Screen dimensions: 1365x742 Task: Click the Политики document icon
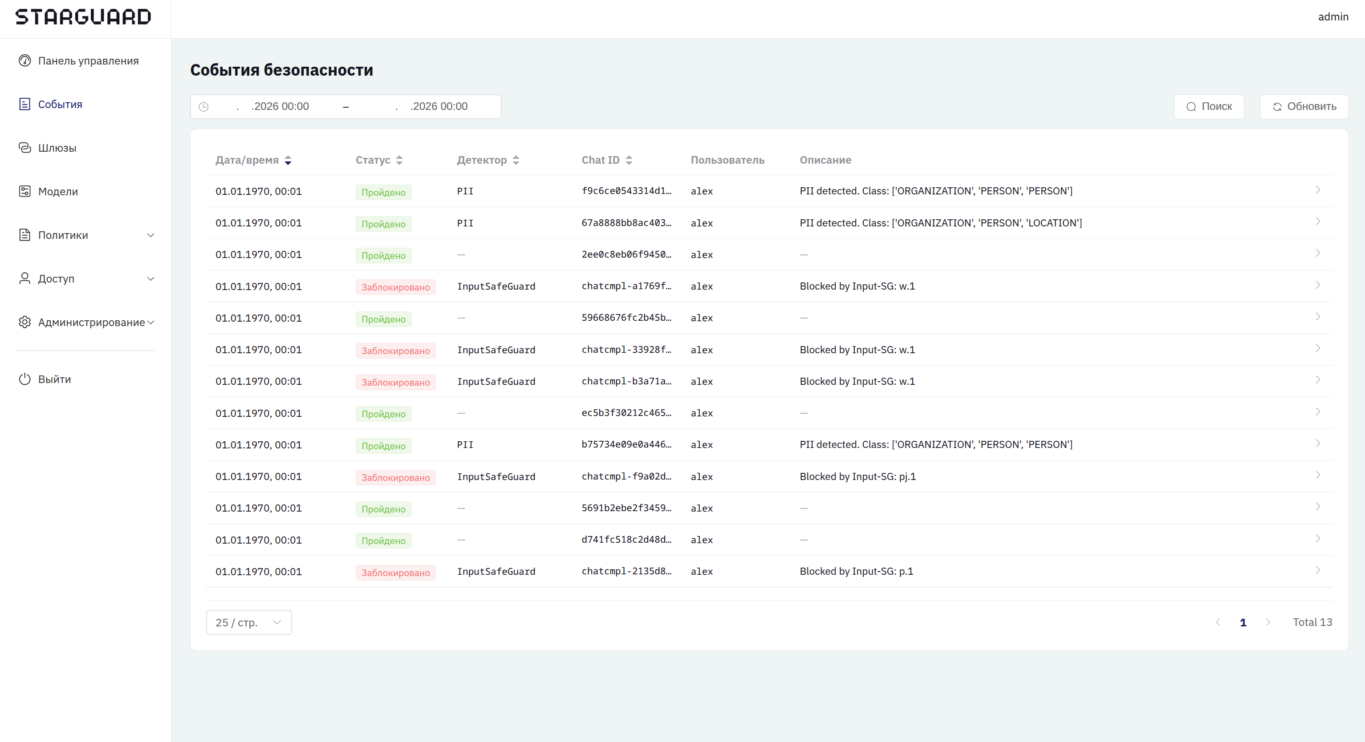24,234
